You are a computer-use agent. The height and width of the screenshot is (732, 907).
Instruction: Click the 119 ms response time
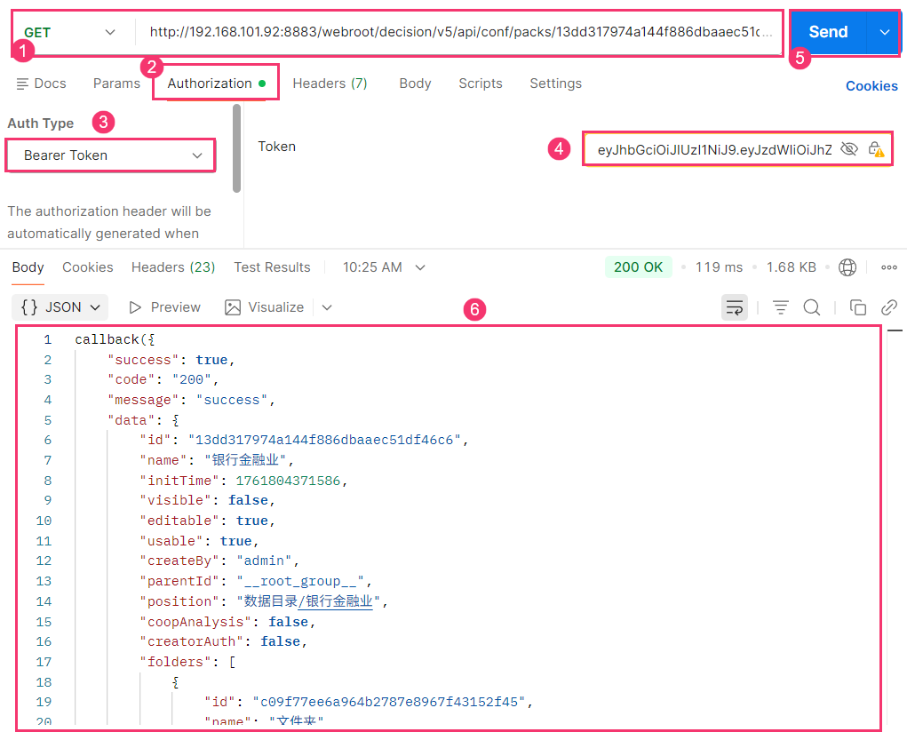719,267
